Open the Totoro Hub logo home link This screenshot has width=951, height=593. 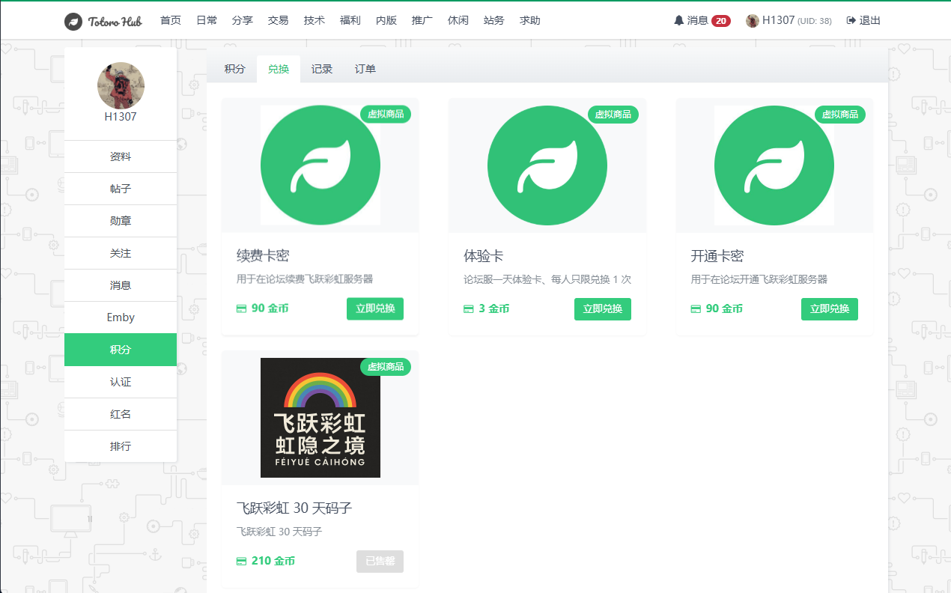(103, 21)
